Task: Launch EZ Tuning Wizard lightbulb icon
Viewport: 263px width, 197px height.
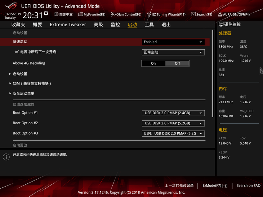Action: 149,14
